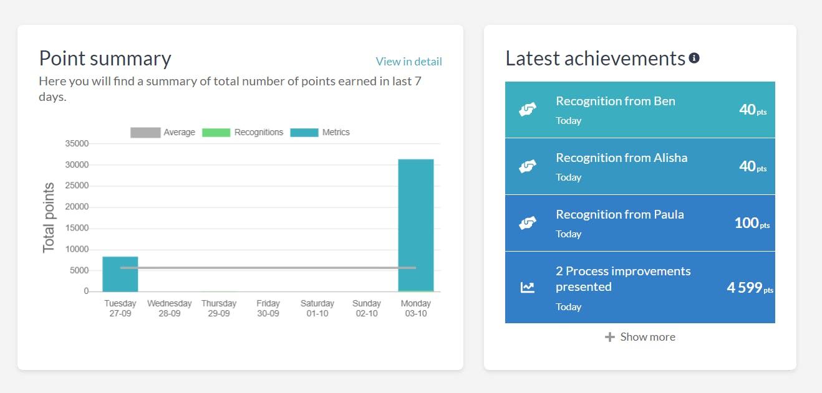Click handshake icon for Recognition from Alisha
Viewport: 822px width, 393px height.
coord(528,166)
